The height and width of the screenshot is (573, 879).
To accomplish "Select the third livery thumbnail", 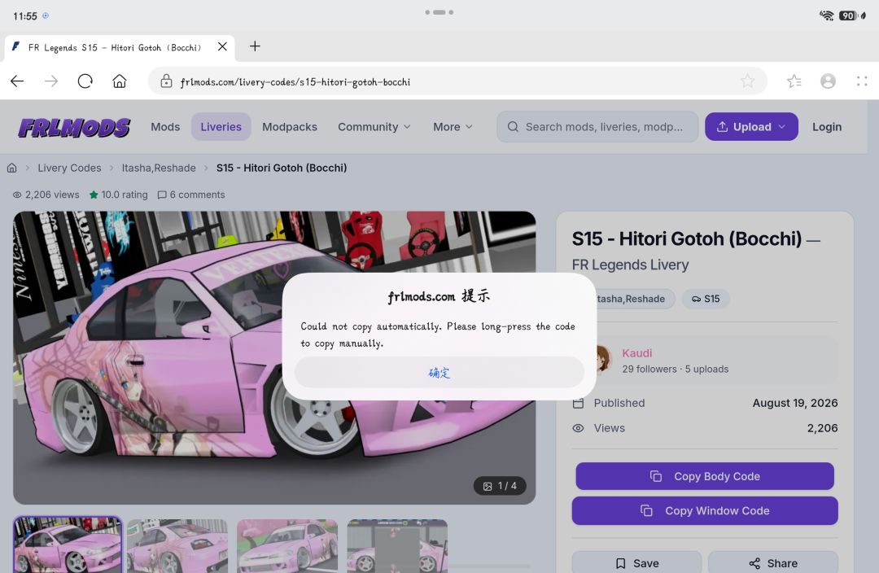I will [x=287, y=546].
